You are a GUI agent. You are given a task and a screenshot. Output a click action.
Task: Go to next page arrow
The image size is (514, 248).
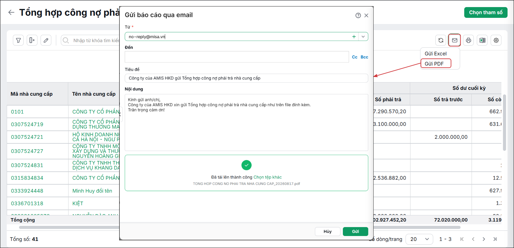click(x=484, y=239)
